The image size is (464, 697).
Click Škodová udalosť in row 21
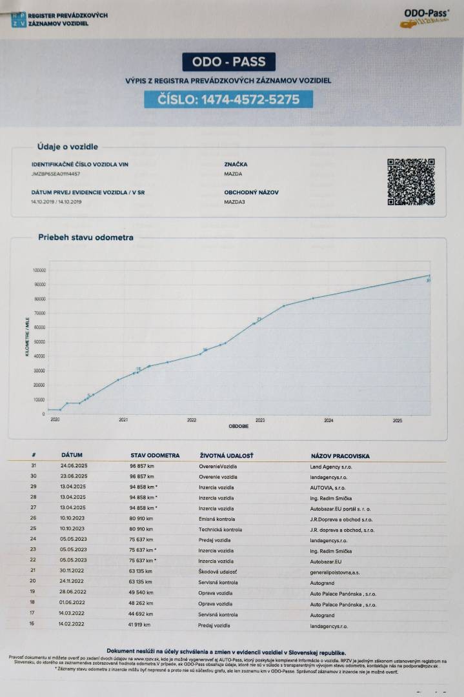pos(217,572)
